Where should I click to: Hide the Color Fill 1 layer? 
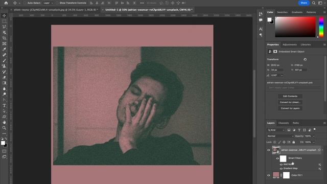pyautogui.click(x=269, y=175)
